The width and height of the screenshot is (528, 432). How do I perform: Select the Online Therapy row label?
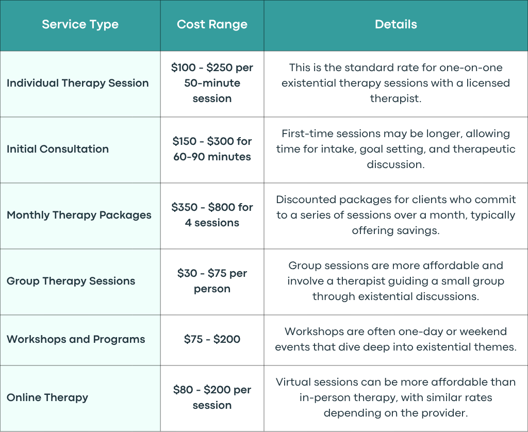click(47, 397)
